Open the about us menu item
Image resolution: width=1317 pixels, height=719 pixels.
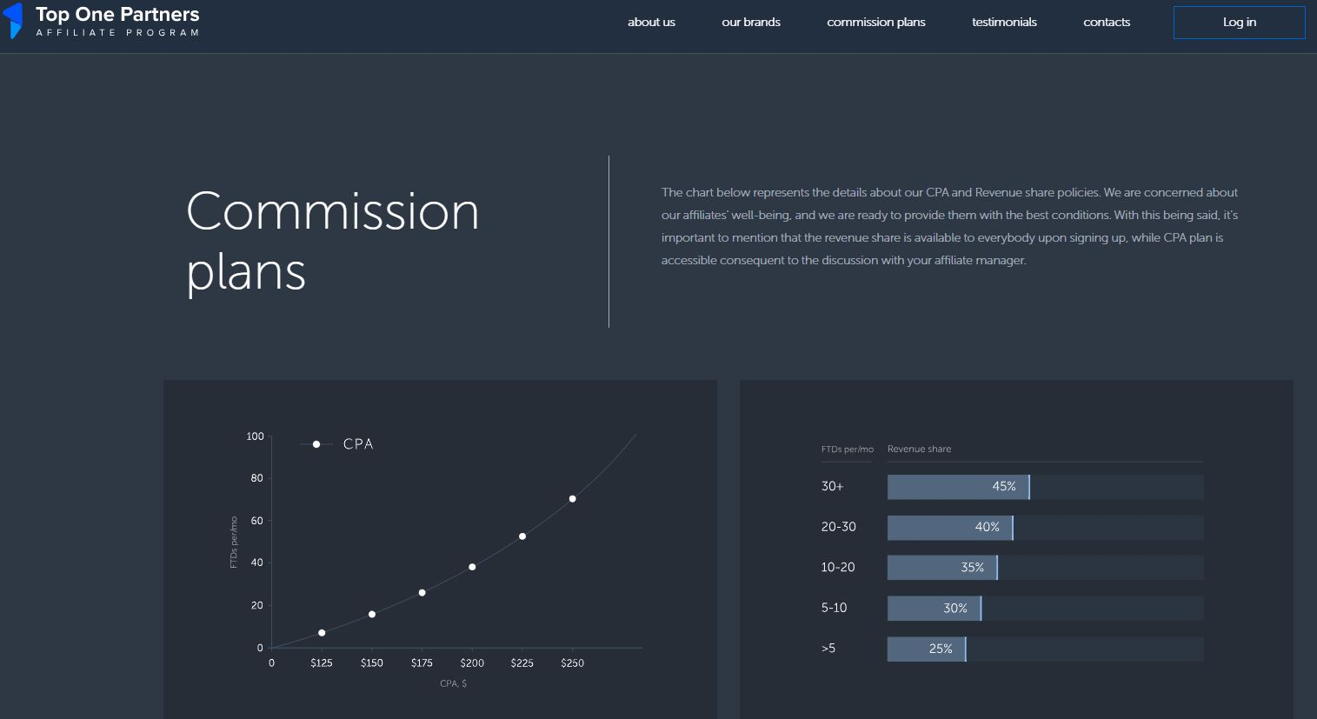[651, 23]
